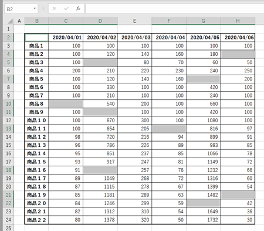This screenshot has height=231, width=264.
Task: Select column A header
Action: [19, 21]
